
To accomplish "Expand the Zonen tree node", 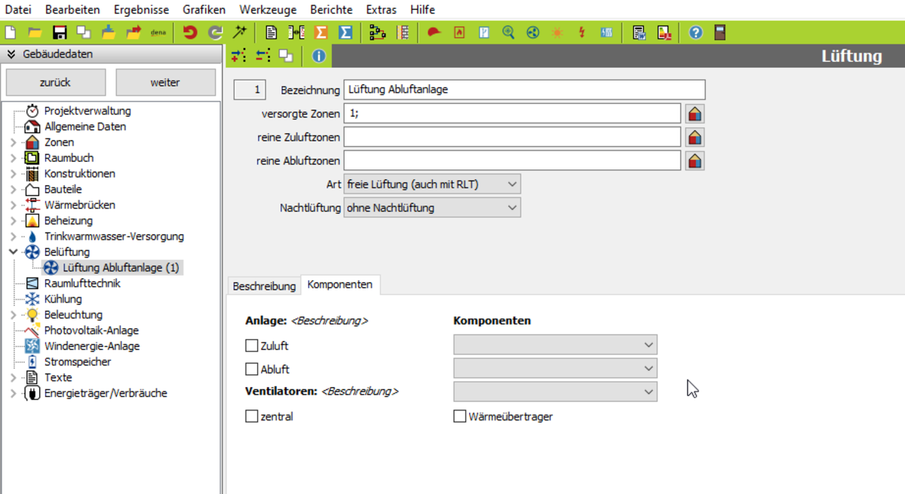I will (13, 142).
